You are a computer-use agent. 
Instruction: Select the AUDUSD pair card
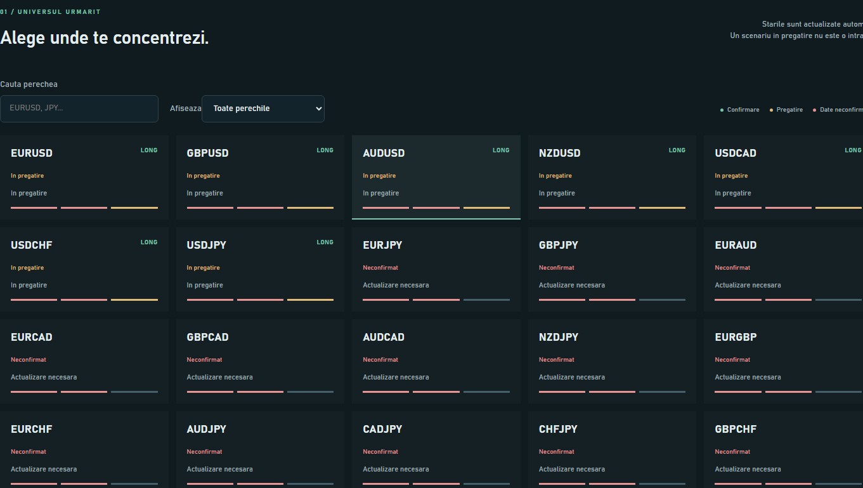[x=436, y=177]
